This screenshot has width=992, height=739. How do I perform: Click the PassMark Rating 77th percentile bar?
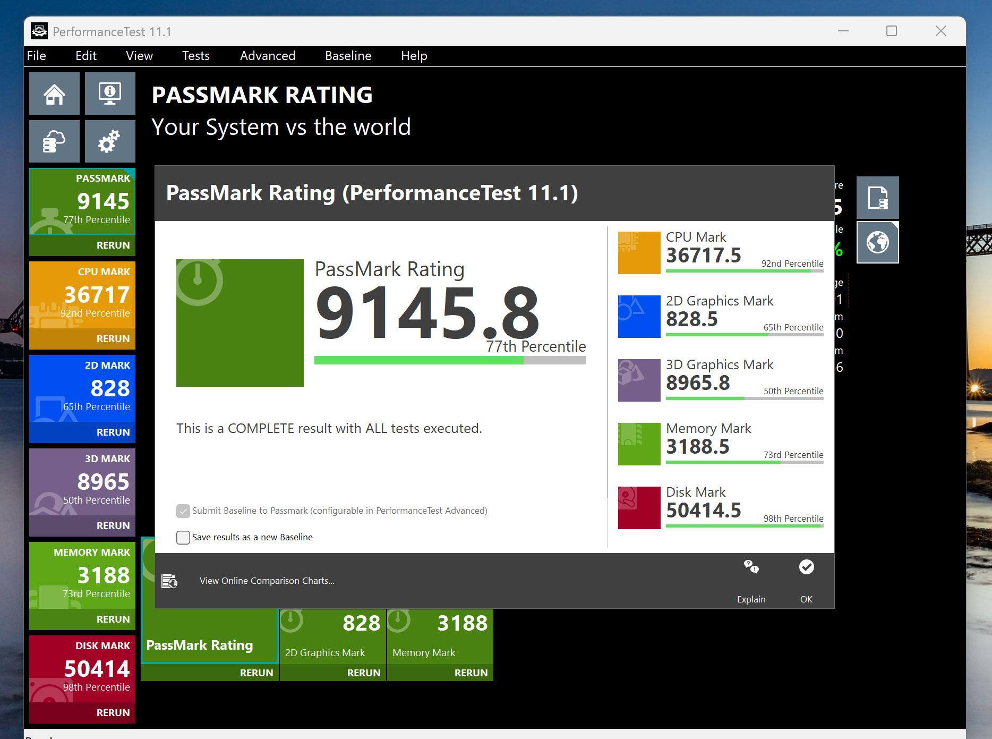tap(450, 360)
